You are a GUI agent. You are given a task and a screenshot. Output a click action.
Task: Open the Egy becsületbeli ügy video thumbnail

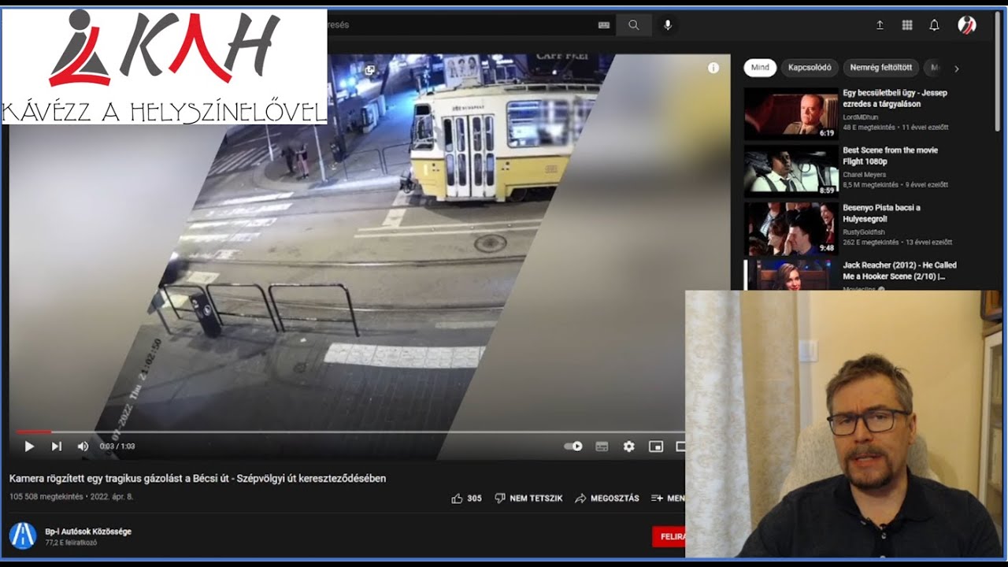click(791, 113)
